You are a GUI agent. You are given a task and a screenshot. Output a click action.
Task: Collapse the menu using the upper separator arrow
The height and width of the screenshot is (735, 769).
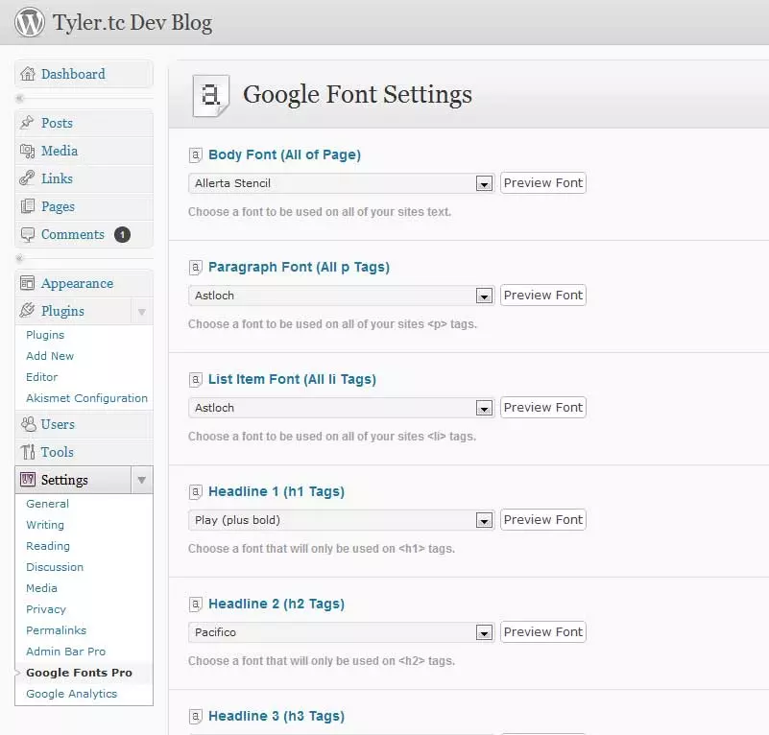click(19, 99)
